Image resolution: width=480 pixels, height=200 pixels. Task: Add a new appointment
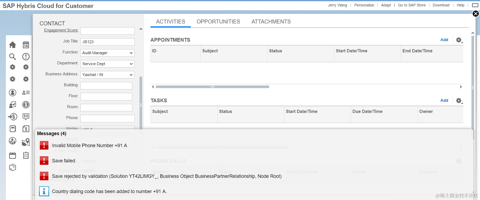tap(444, 40)
